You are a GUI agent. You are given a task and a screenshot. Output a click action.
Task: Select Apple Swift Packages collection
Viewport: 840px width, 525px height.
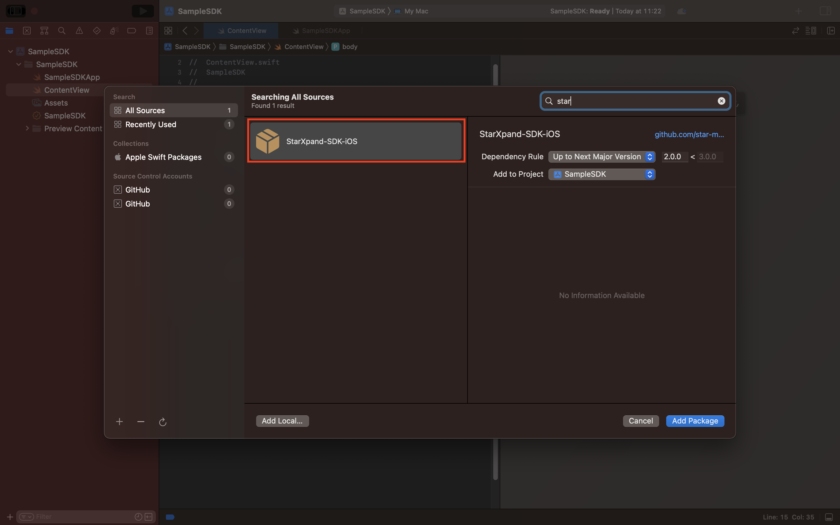point(163,157)
